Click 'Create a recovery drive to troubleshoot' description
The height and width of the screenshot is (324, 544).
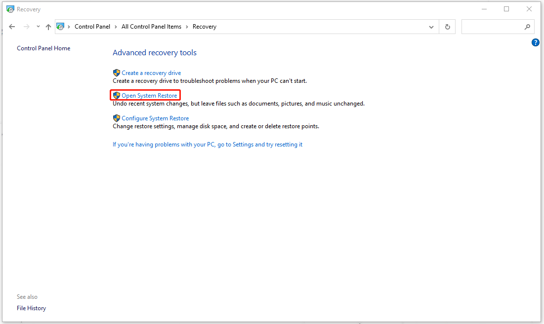click(209, 81)
